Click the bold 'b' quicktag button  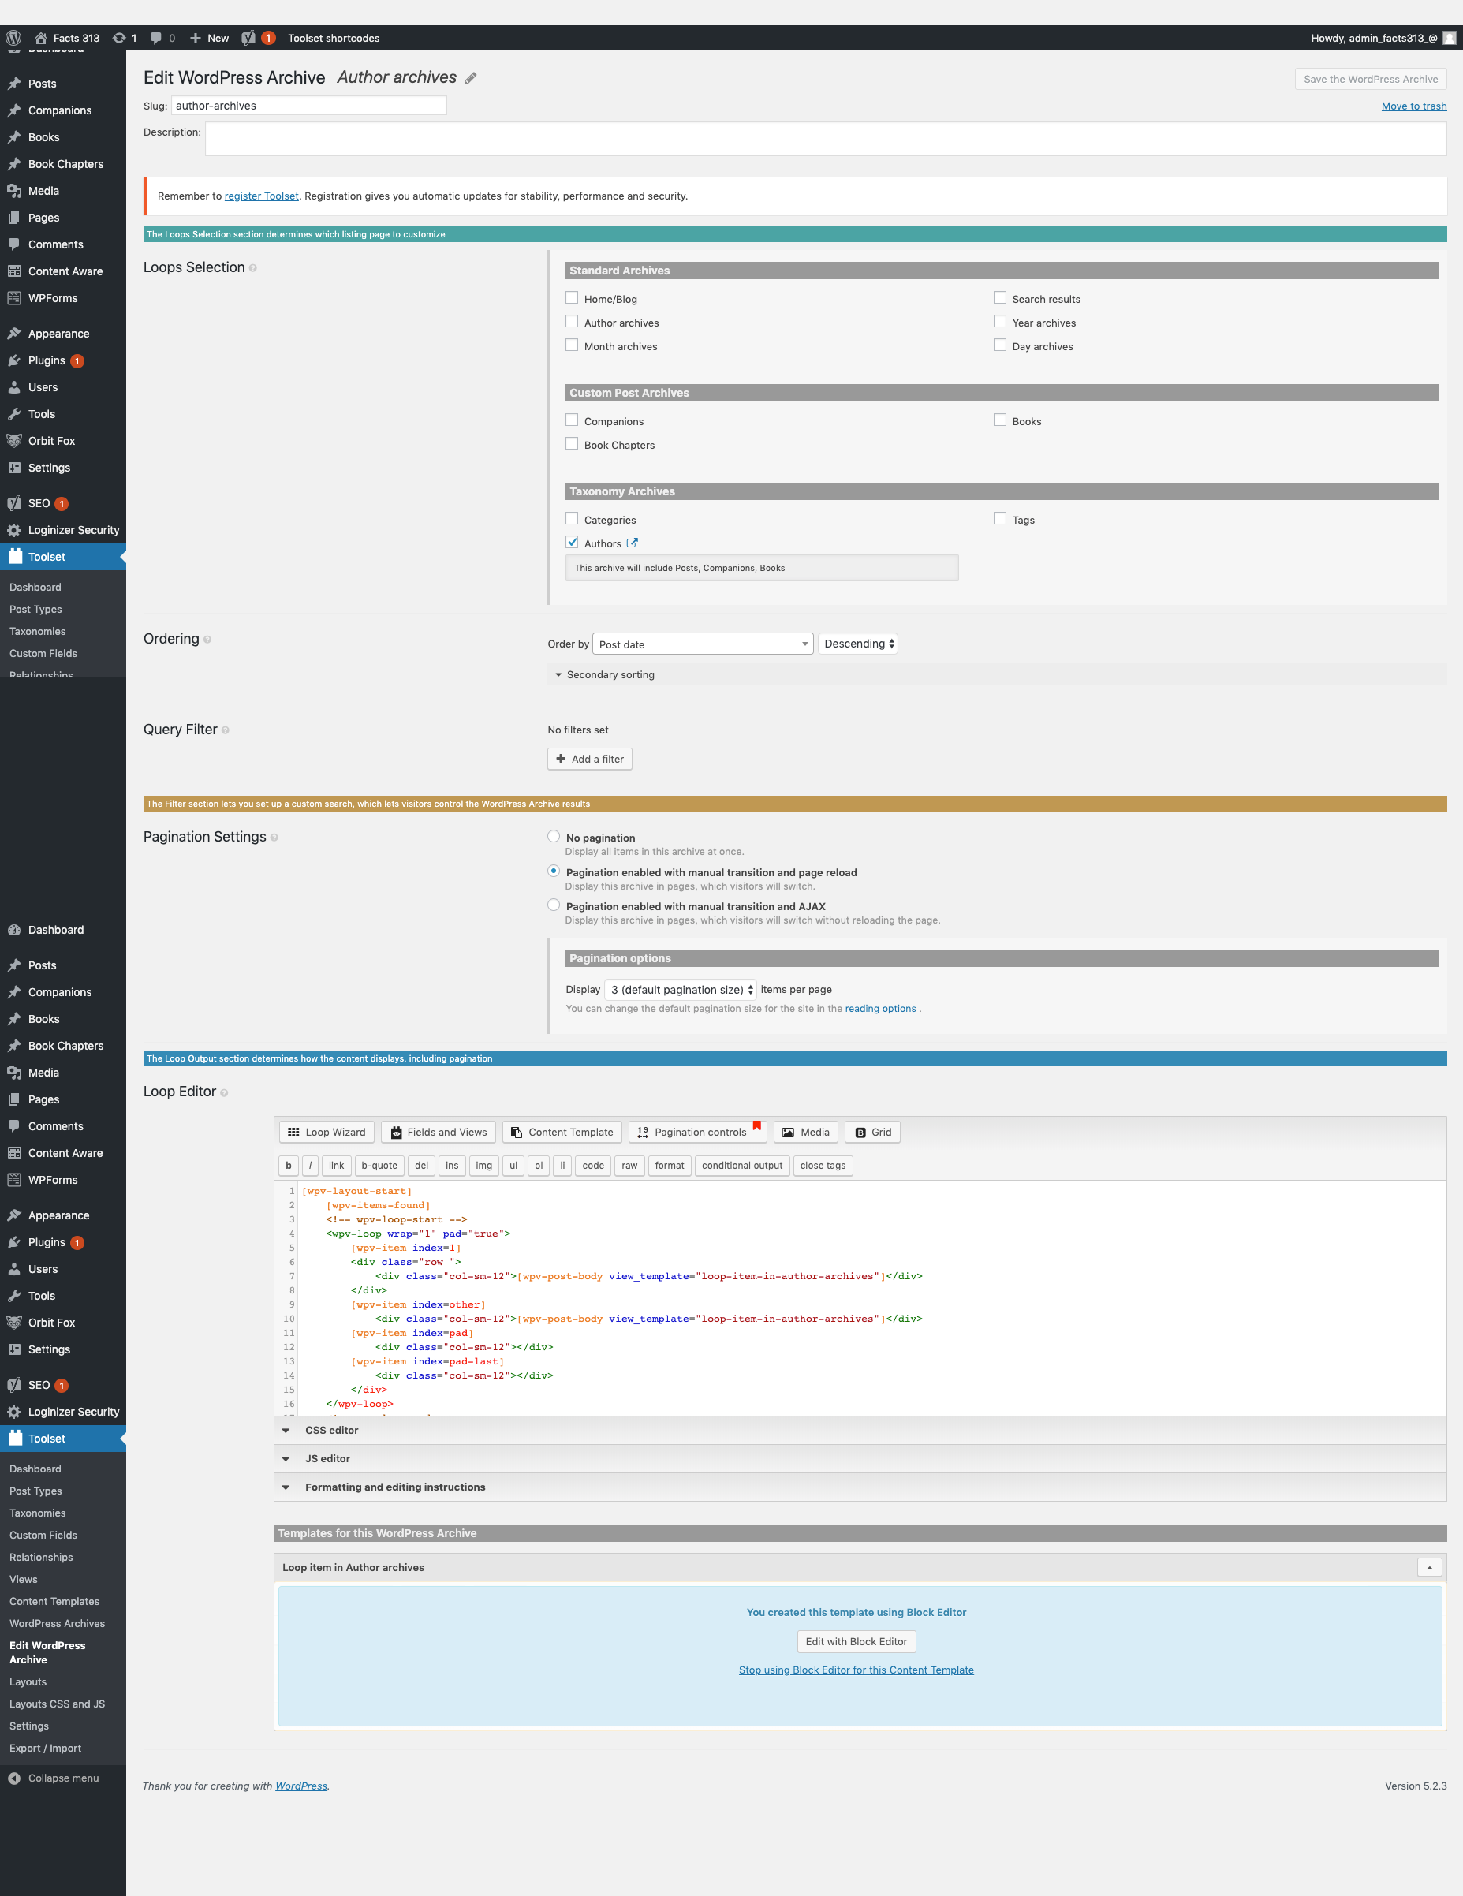click(x=288, y=1166)
